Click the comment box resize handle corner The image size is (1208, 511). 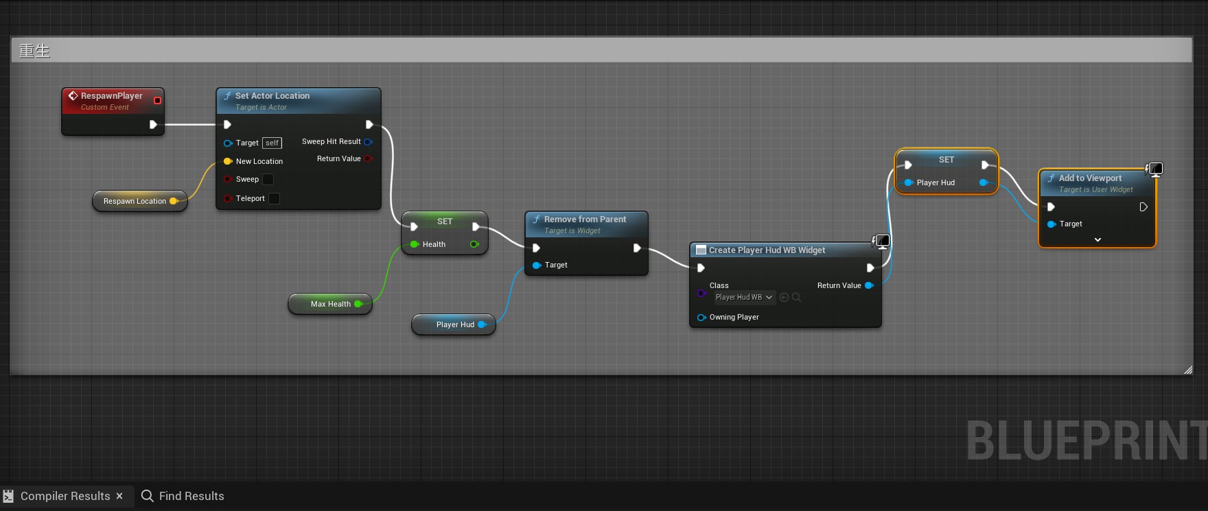pyautogui.click(x=1188, y=370)
